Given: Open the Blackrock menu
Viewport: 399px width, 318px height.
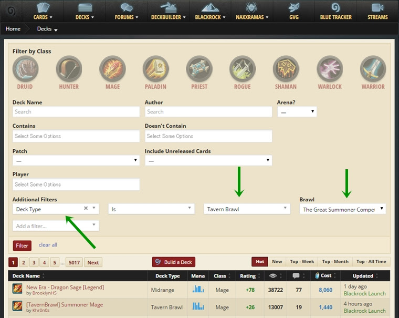Looking at the screenshot, I should point(210,17).
